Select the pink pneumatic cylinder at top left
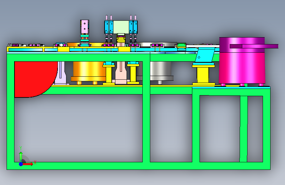Viewport: 285px width, 185px height. click(x=84, y=27)
